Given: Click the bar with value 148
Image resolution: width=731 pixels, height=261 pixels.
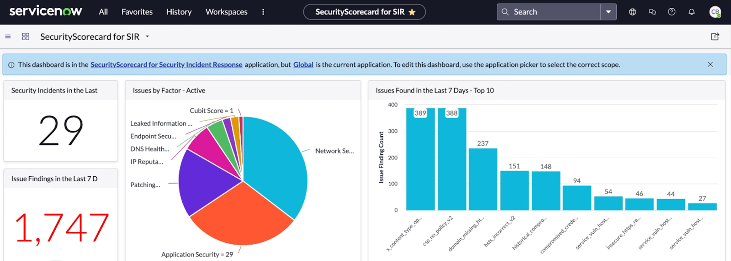Looking at the screenshot, I should pyautogui.click(x=546, y=191).
